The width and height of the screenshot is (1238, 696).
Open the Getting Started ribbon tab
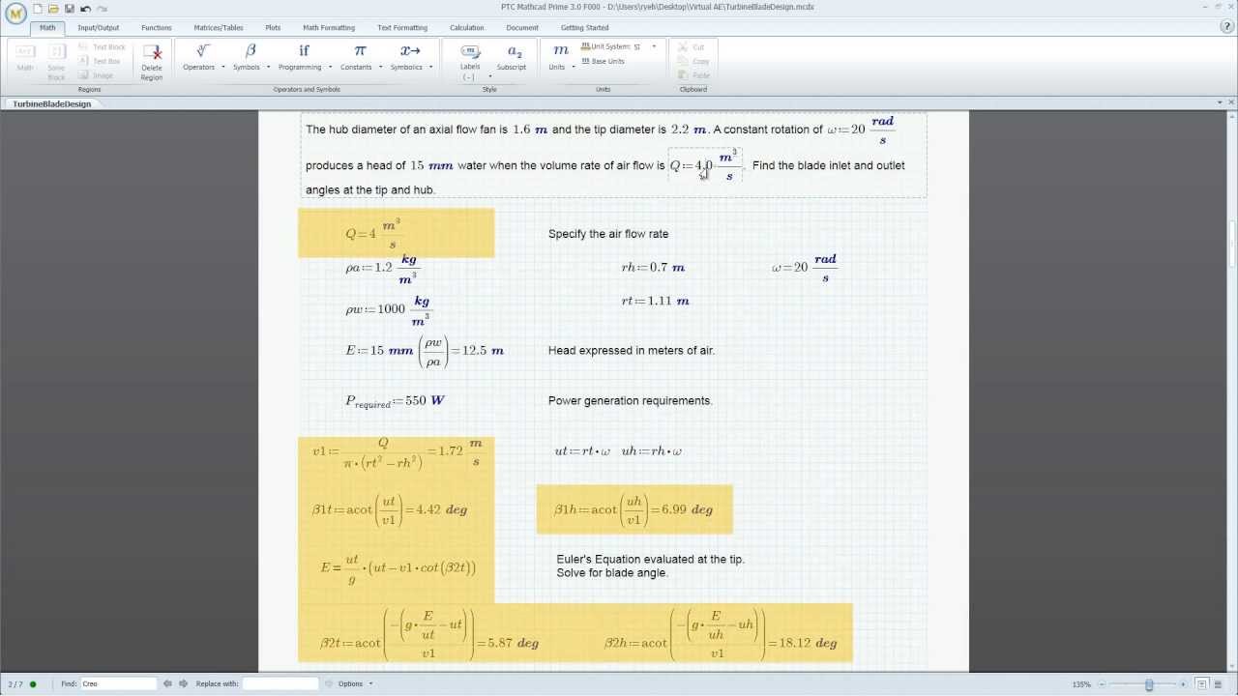585,27
